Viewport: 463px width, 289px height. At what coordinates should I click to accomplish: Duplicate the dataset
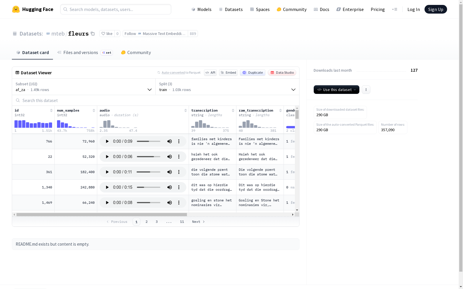point(253,73)
